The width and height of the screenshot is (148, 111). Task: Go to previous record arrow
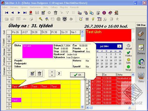point(13,13)
